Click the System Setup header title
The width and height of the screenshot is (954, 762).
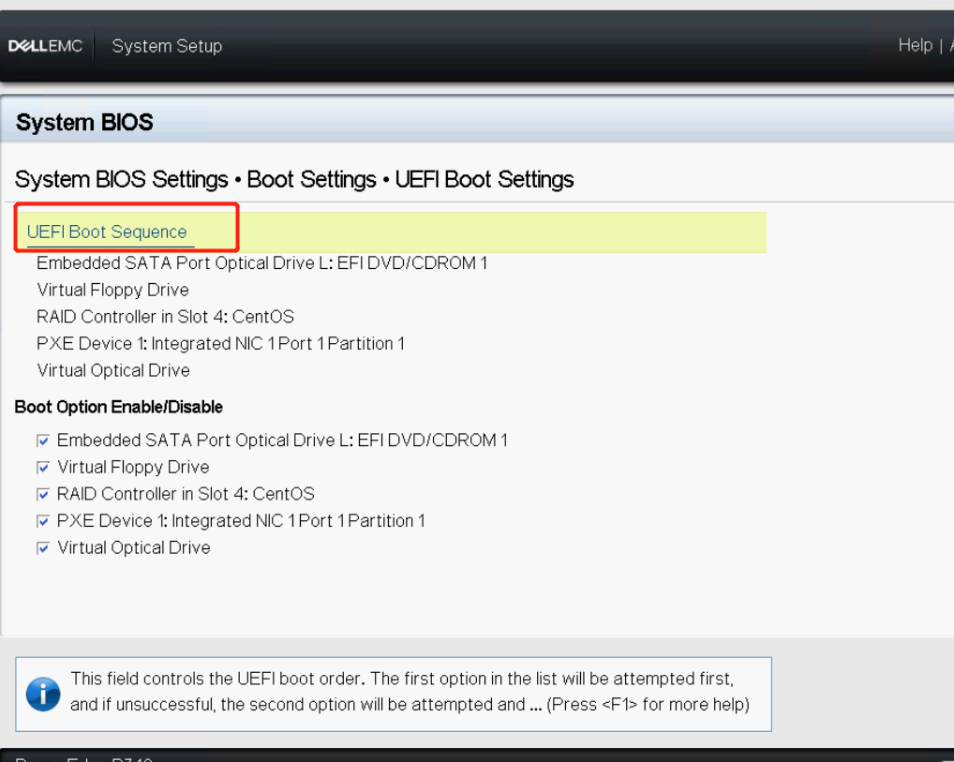[x=168, y=46]
